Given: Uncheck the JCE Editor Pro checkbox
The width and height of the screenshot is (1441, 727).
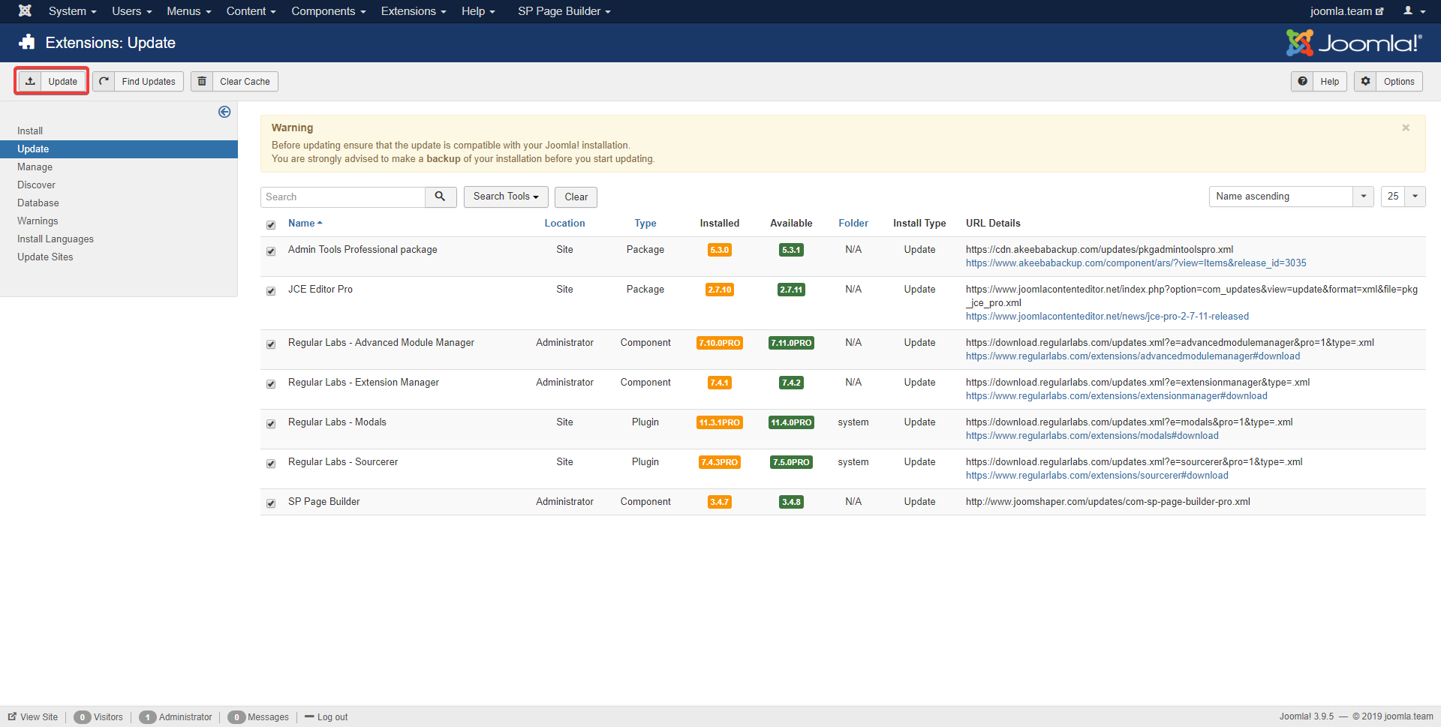Looking at the screenshot, I should (x=271, y=291).
